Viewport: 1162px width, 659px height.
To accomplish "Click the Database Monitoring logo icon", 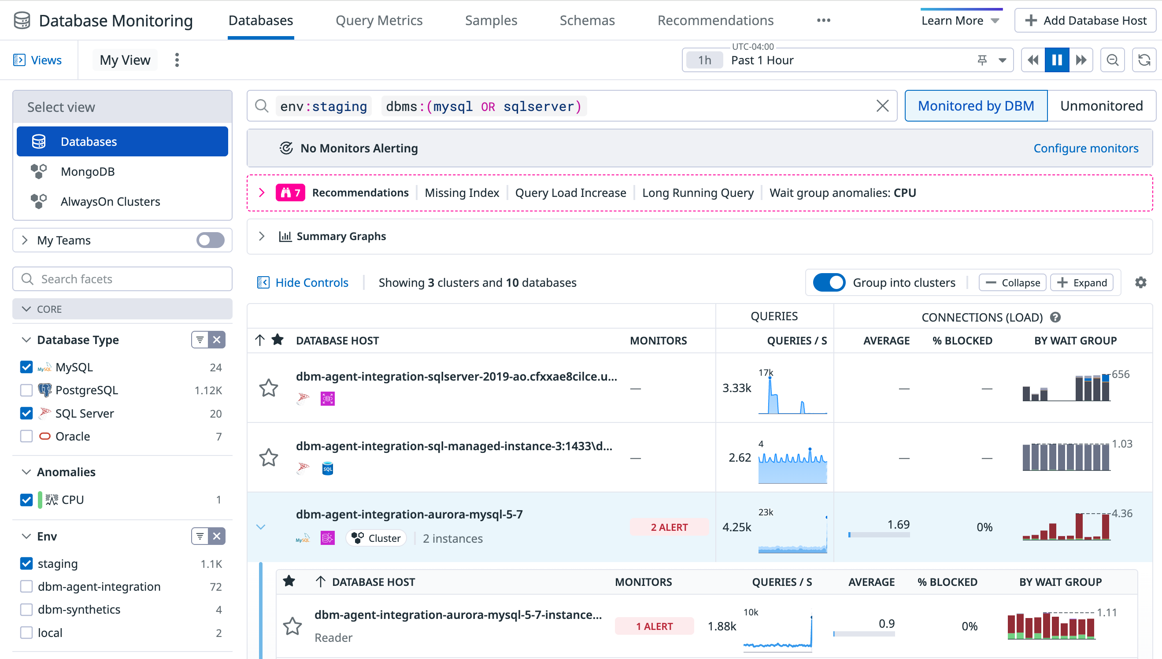I will coord(22,20).
